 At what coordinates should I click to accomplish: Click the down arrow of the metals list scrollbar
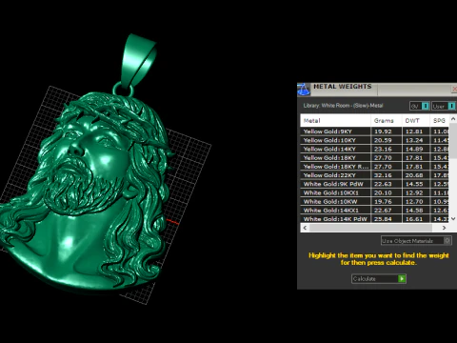point(453,218)
